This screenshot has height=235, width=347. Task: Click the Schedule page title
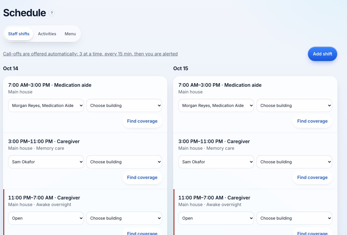pyautogui.click(x=24, y=13)
